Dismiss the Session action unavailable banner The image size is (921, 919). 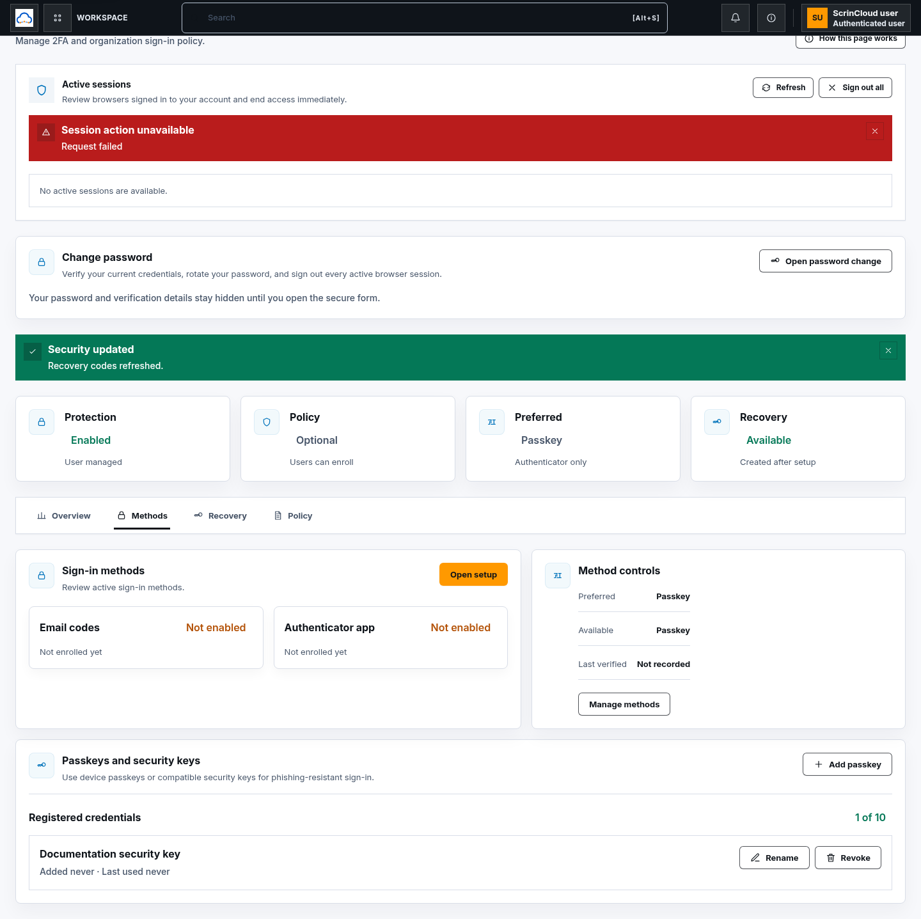pyautogui.click(x=875, y=131)
